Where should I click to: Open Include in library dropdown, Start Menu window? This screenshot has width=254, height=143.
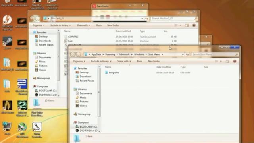click(x=101, y=61)
